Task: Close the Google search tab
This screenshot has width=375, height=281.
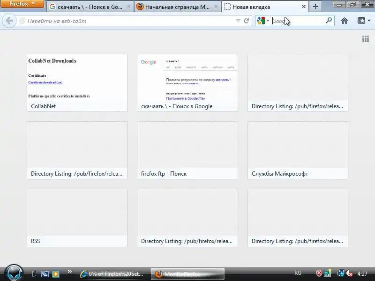Action: click(128, 7)
